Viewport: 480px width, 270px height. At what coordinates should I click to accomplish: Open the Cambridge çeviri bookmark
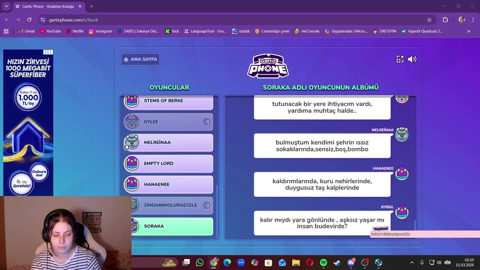coord(272,31)
